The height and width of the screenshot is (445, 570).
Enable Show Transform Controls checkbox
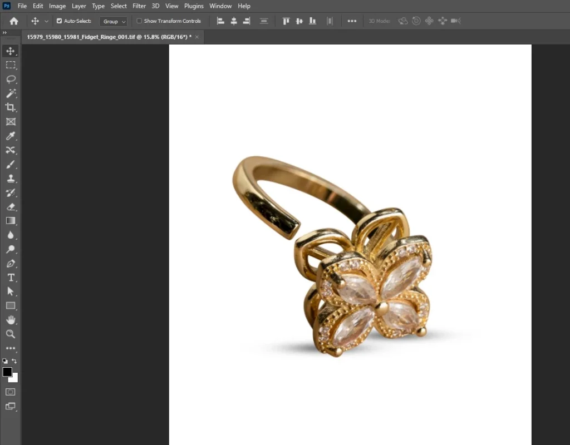click(x=140, y=21)
